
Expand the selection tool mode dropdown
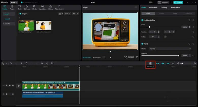click(x=6, y=63)
